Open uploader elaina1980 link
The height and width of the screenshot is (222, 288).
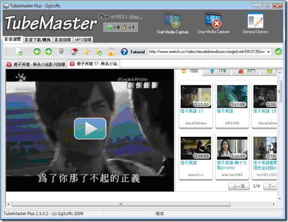(x=232, y=174)
